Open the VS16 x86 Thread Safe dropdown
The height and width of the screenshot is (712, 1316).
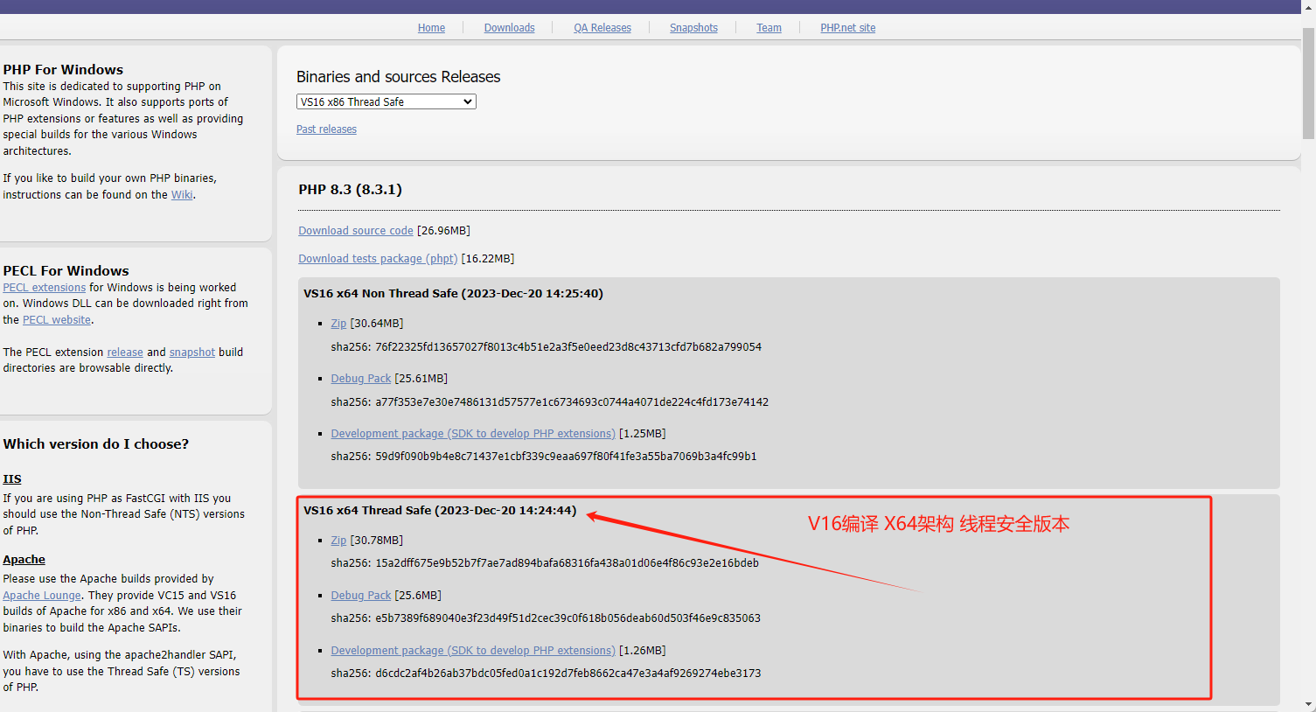pyautogui.click(x=386, y=101)
